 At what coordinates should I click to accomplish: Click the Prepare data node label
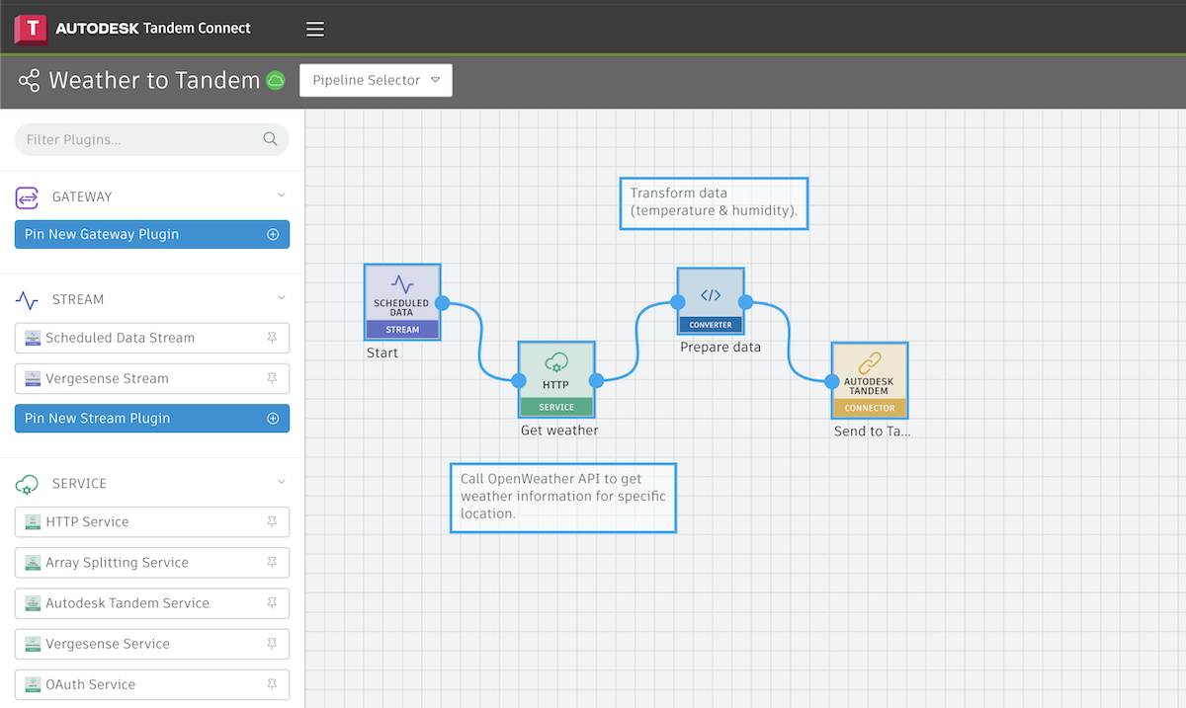coord(720,348)
